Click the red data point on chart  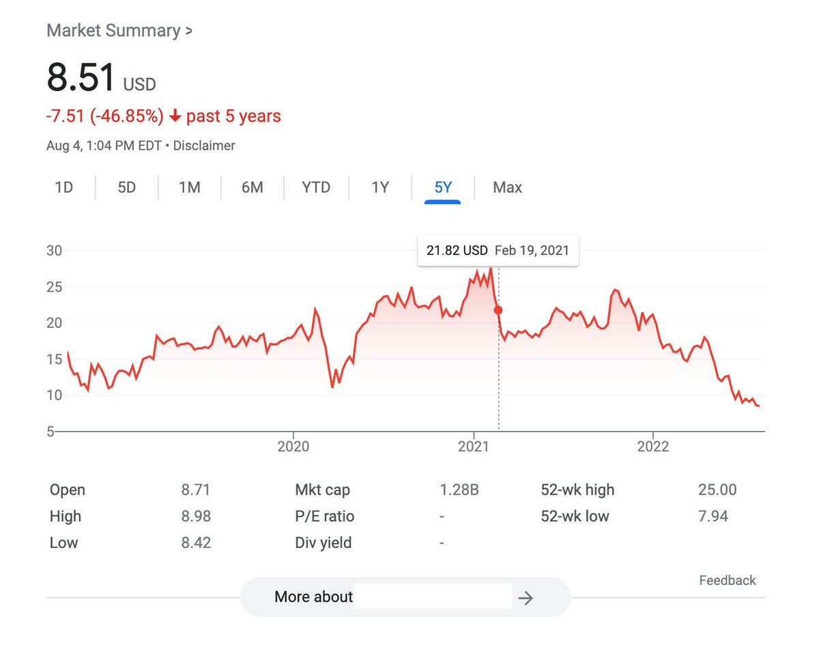point(498,310)
